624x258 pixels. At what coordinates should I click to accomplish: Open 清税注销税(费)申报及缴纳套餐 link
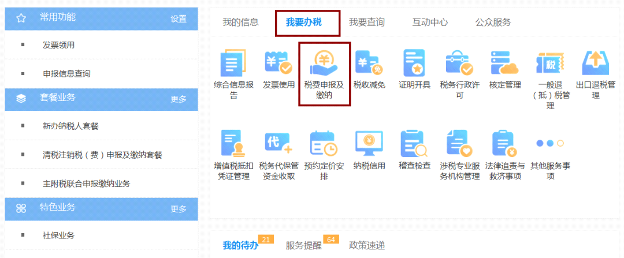(x=102, y=155)
